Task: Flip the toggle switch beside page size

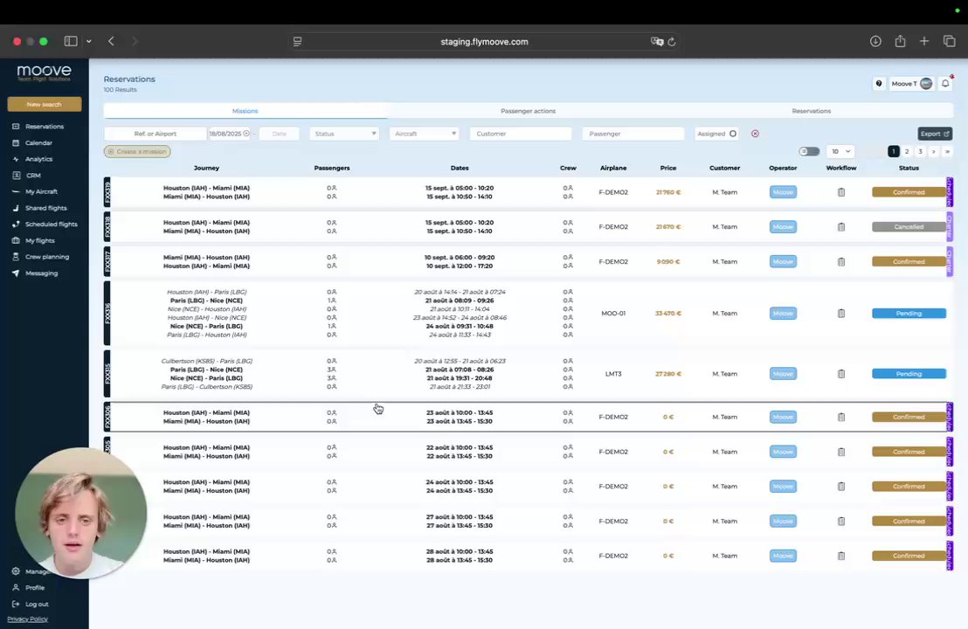Action: coord(809,151)
